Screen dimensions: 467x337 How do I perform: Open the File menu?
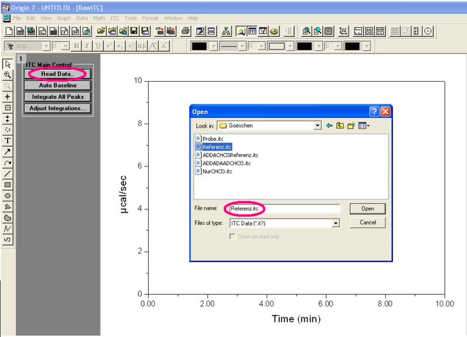(x=17, y=18)
